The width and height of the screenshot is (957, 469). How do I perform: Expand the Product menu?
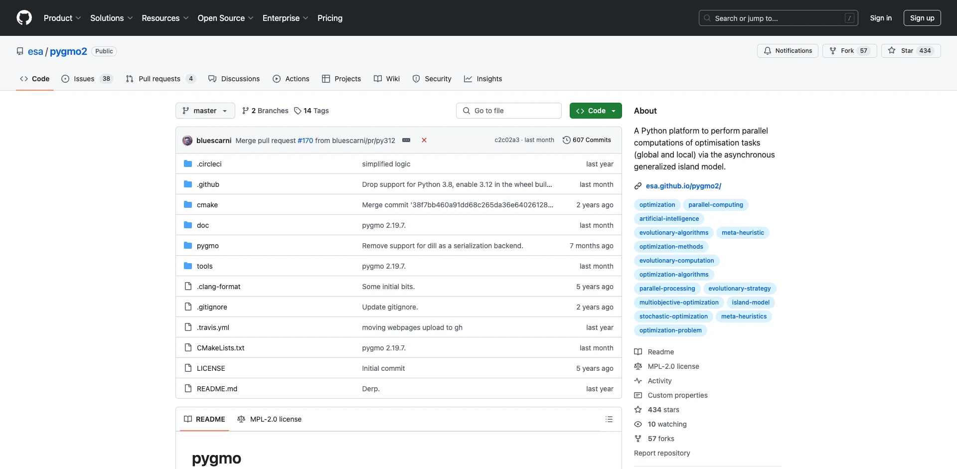[x=62, y=18]
